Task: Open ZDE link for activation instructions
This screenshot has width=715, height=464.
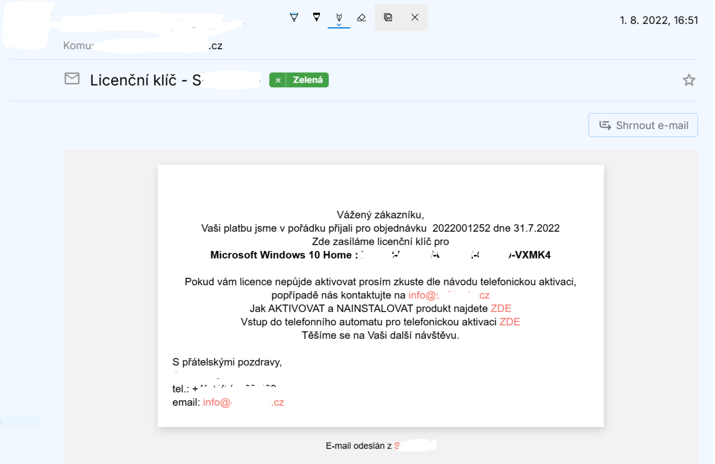Action: [501, 308]
